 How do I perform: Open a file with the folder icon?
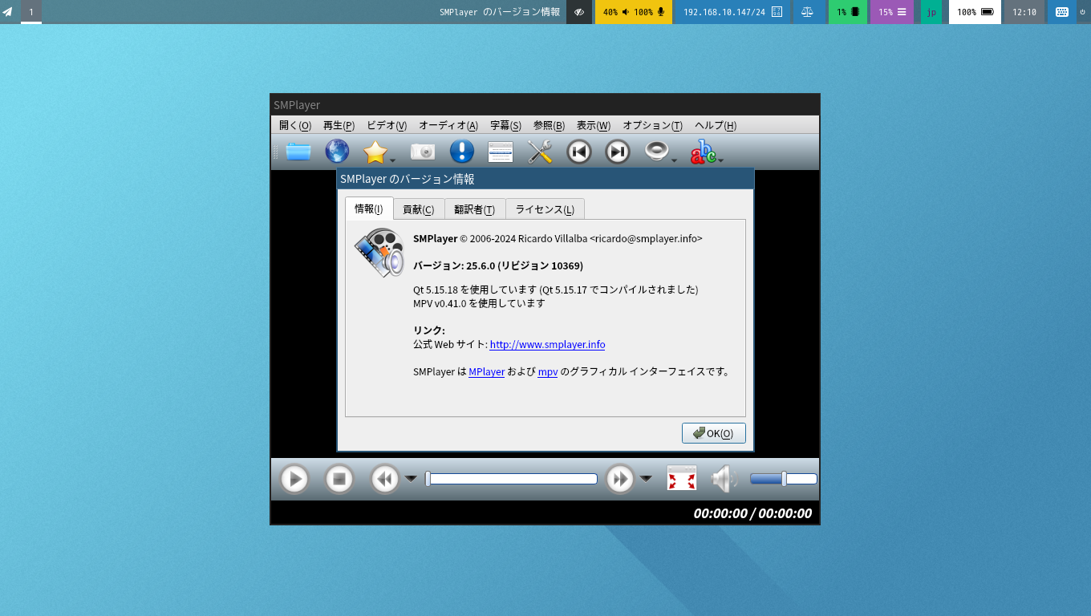[x=298, y=152]
